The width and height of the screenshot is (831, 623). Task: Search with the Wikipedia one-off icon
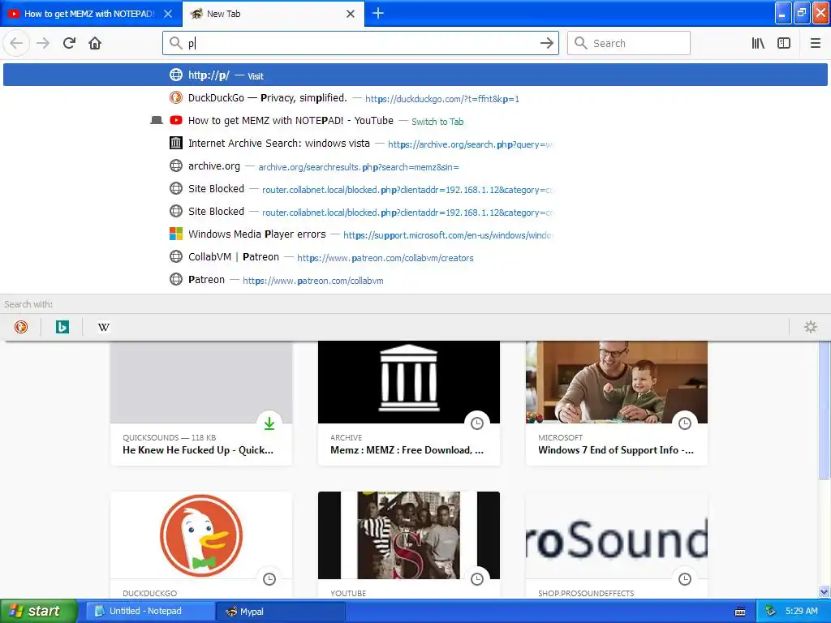(103, 327)
